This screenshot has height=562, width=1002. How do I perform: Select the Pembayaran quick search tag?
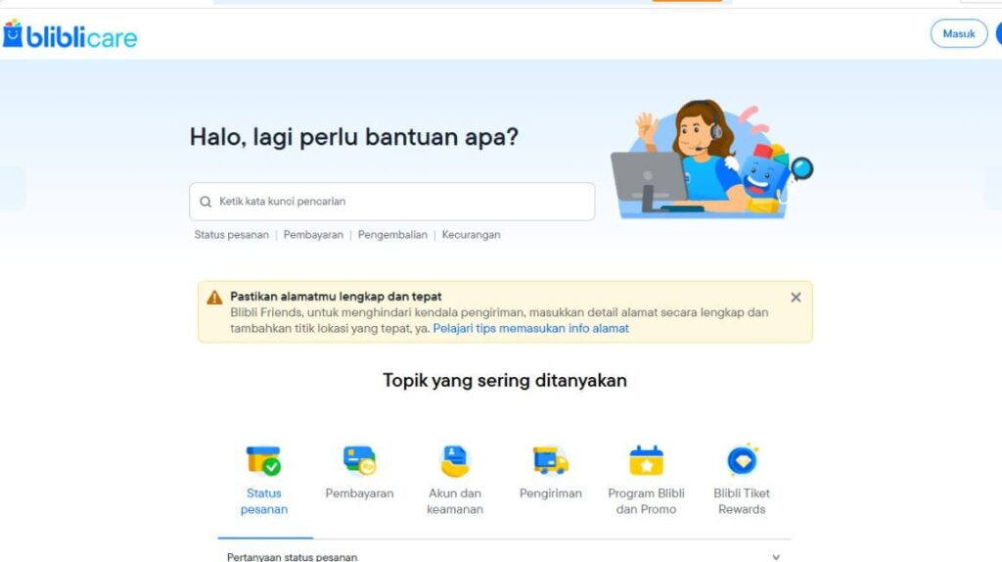click(x=313, y=235)
